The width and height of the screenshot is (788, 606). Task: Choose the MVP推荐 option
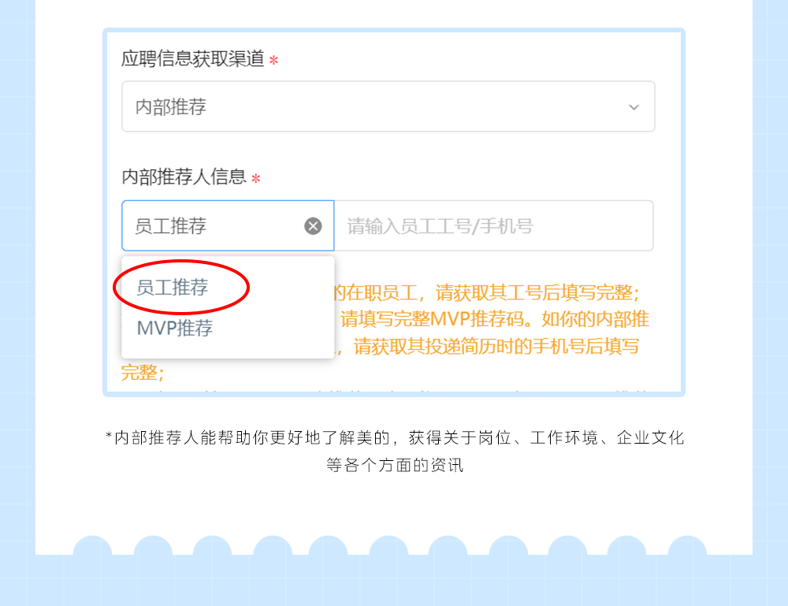coord(175,328)
